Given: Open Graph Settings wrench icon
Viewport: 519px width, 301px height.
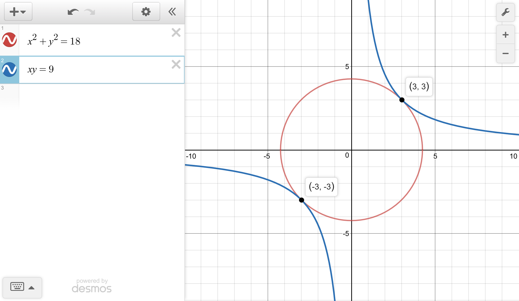Looking at the screenshot, I should (505, 12).
